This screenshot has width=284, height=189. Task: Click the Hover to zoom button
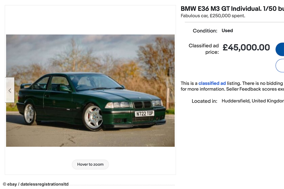(x=90, y=164)
